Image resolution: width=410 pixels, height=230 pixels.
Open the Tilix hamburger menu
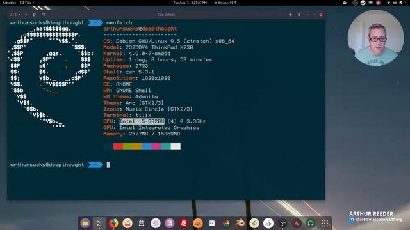point(299,15)
